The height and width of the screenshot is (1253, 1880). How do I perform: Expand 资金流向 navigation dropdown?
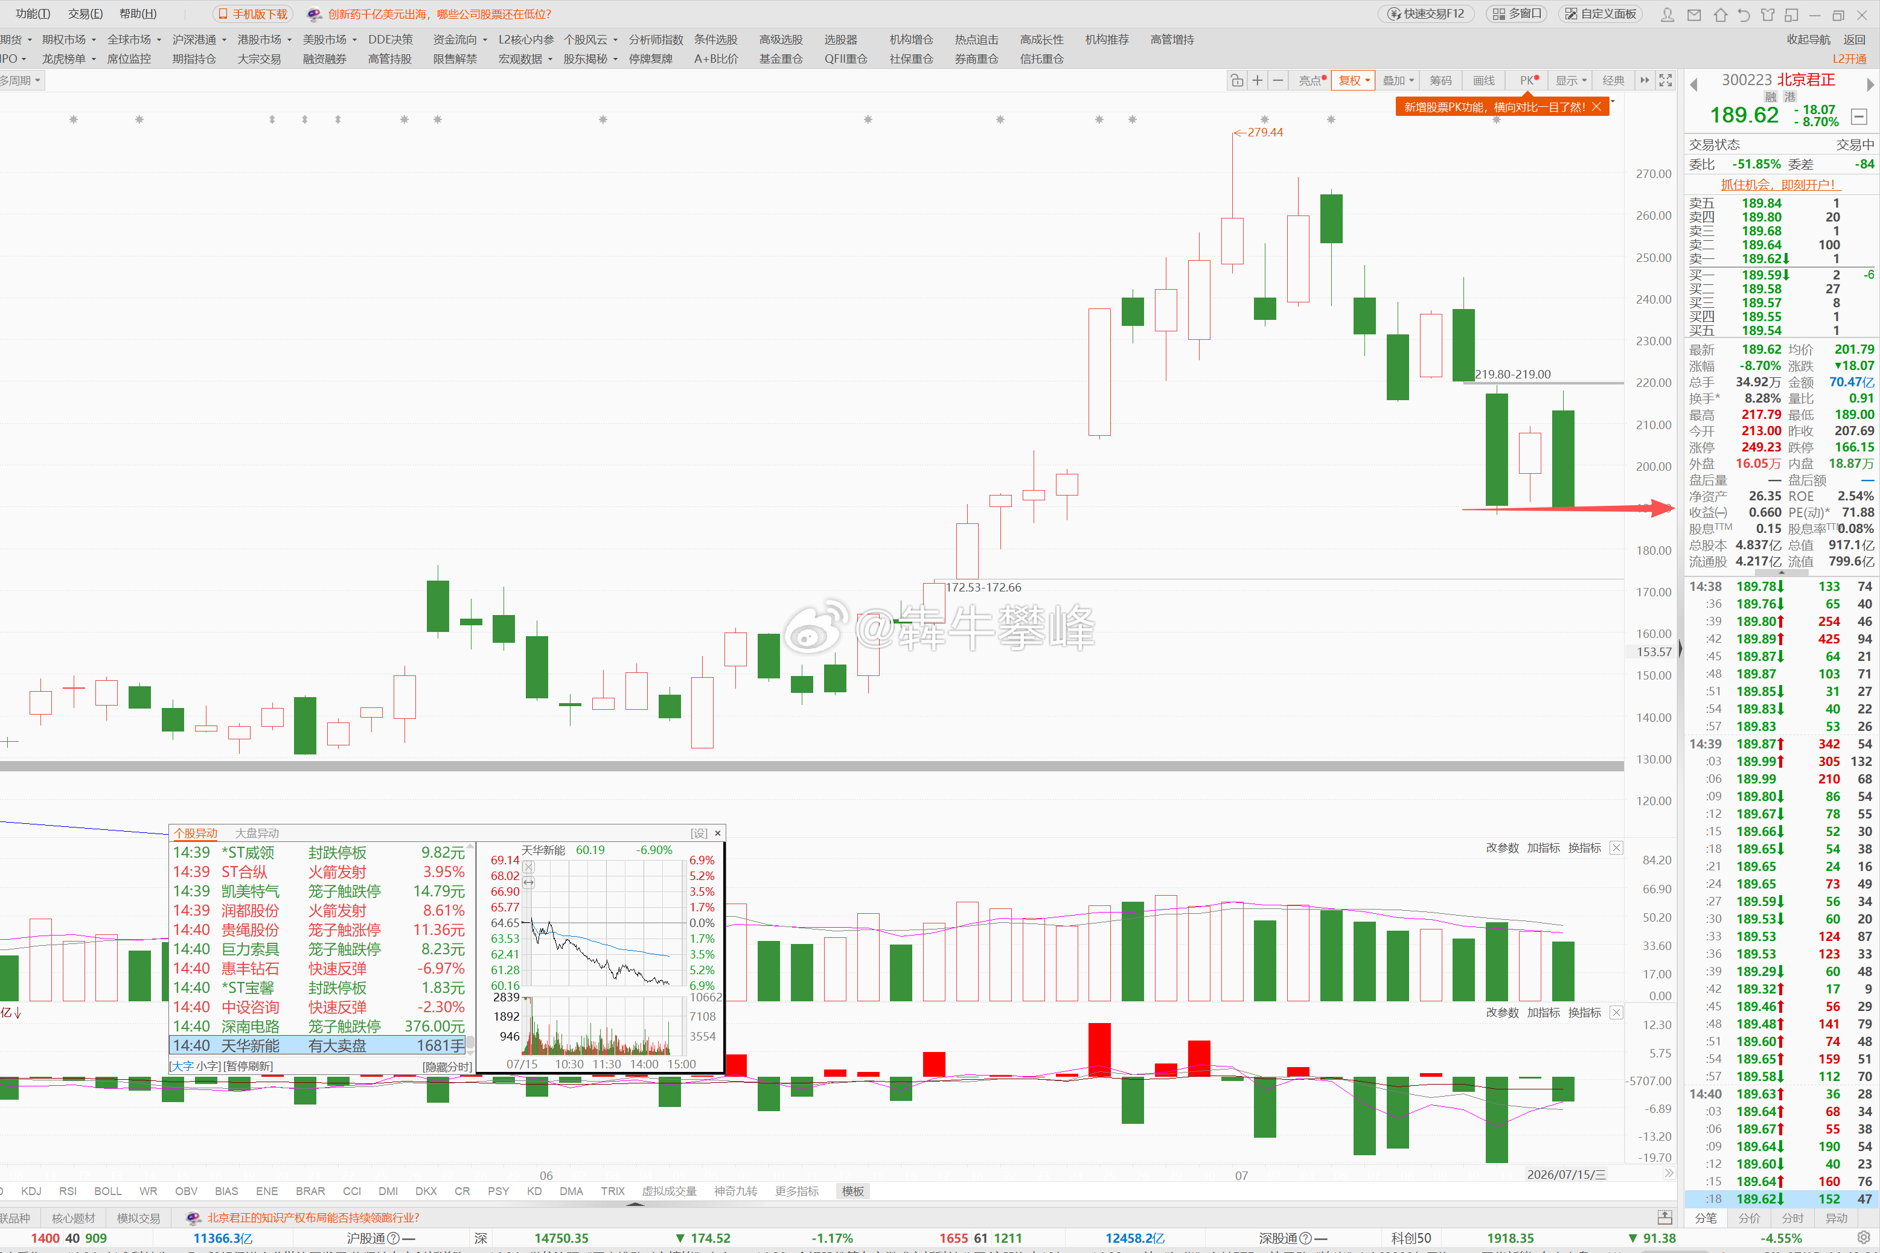pos(461,39)
